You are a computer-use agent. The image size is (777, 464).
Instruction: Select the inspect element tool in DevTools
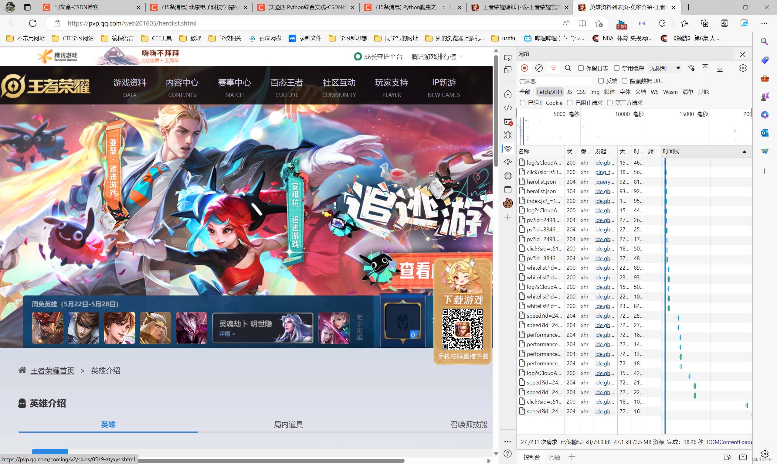point(508,58)
